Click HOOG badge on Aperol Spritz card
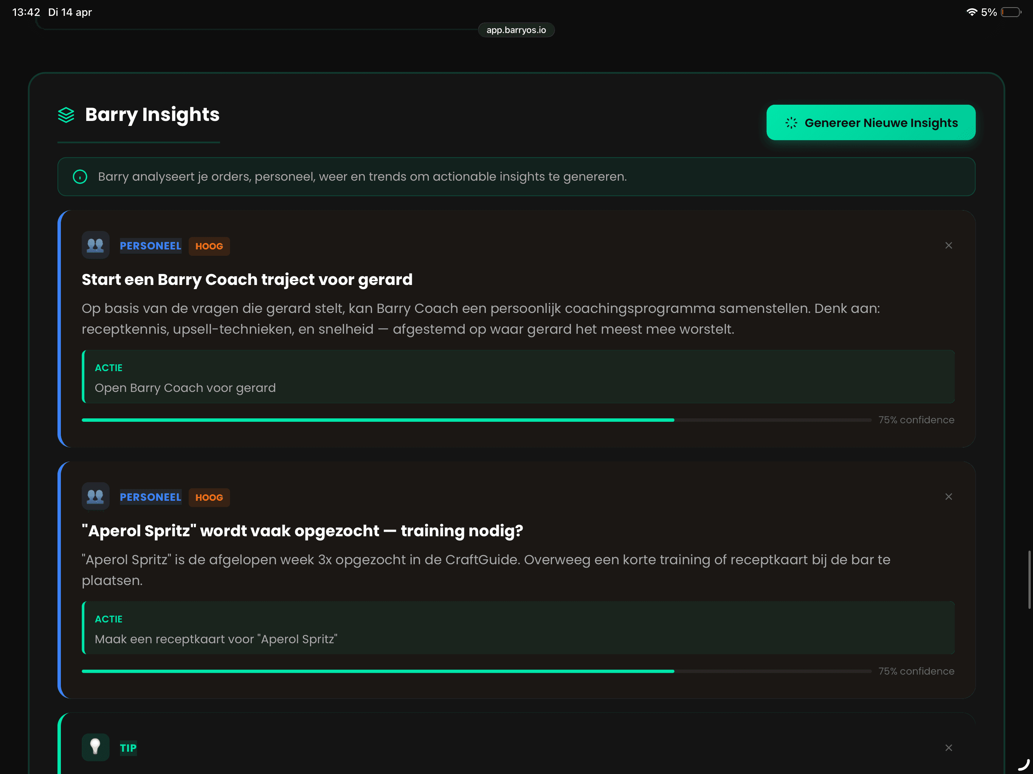This screenshot has height=774, width=1033. 209,498
